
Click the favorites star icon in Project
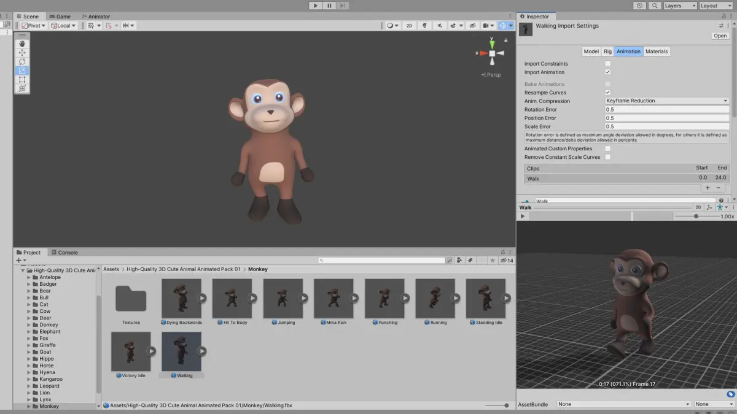pos(492,261)
